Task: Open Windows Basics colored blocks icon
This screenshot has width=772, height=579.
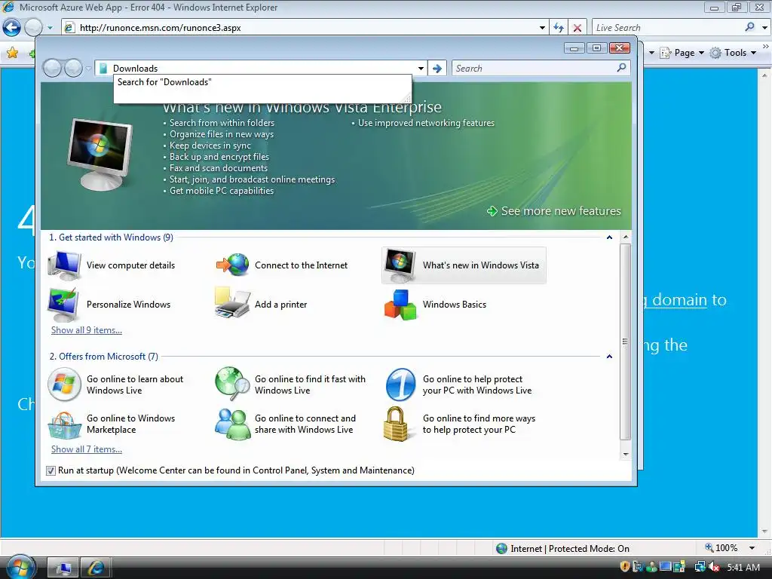Action: click(x=400, y=305)
